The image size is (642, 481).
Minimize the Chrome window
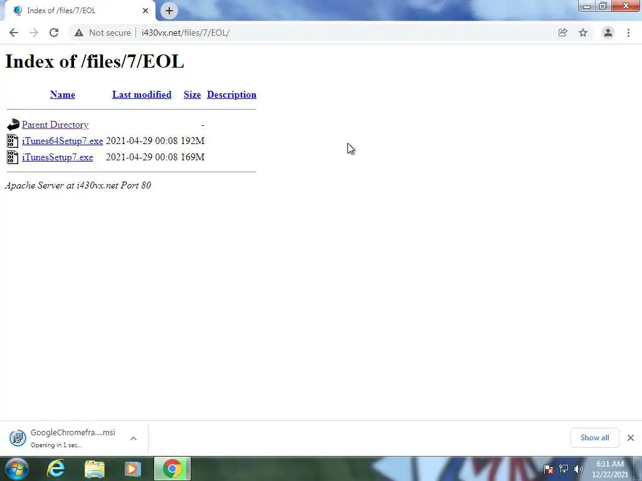coord(587,6)
